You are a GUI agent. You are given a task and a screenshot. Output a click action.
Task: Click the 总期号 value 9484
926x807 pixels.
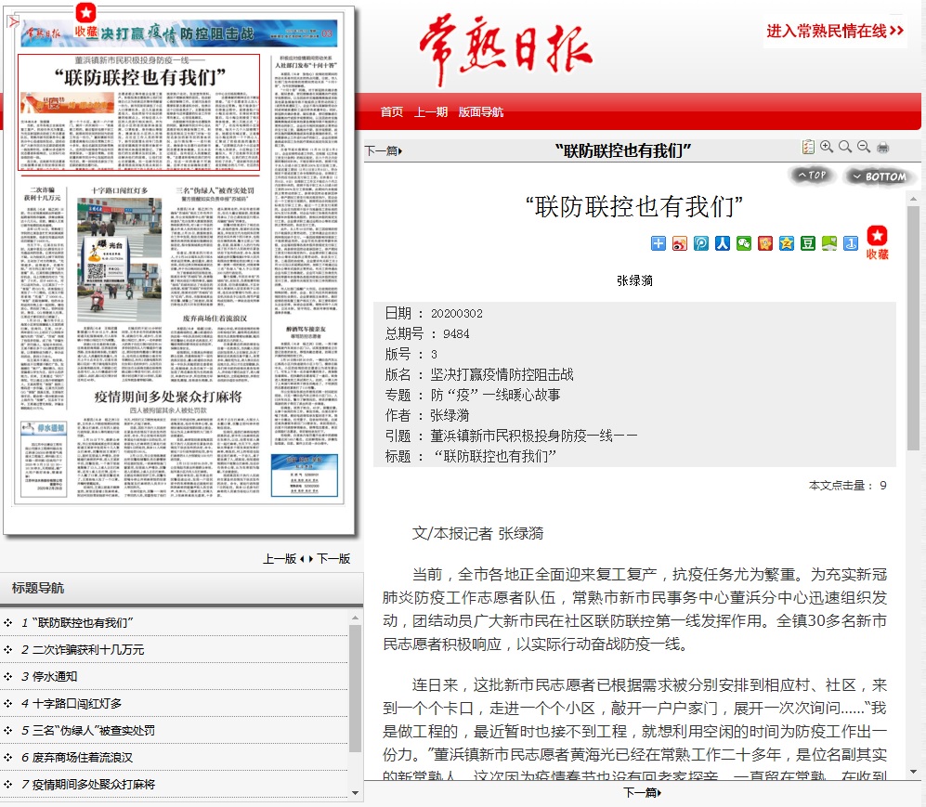456,333
